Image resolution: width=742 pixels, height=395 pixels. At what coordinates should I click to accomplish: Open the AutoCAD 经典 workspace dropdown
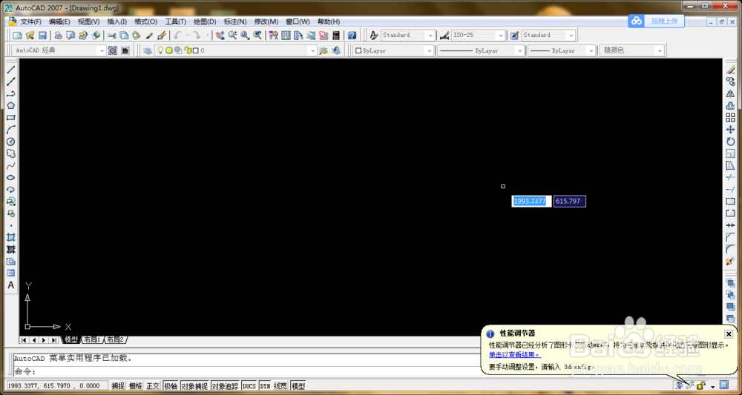102,50
